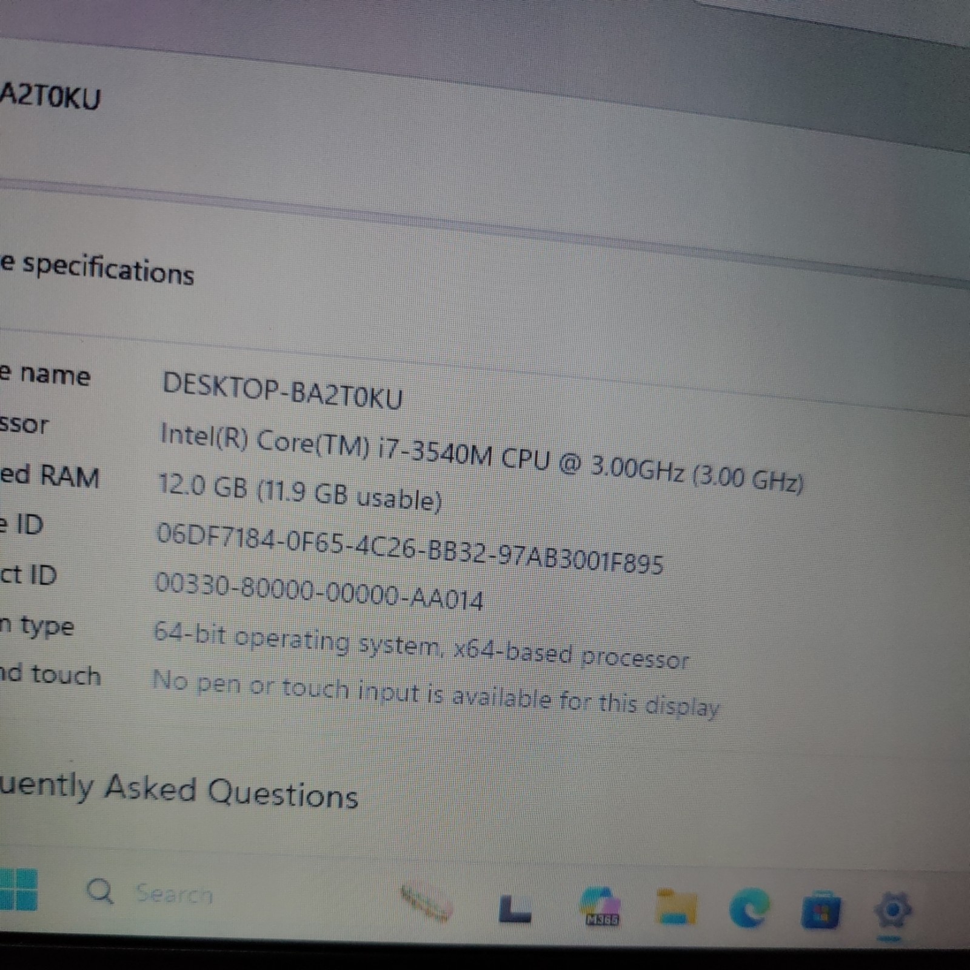Click the magnifier icon in taskbar search
The width and height of the screenshot is (970, 970).
tap(100, 891)
